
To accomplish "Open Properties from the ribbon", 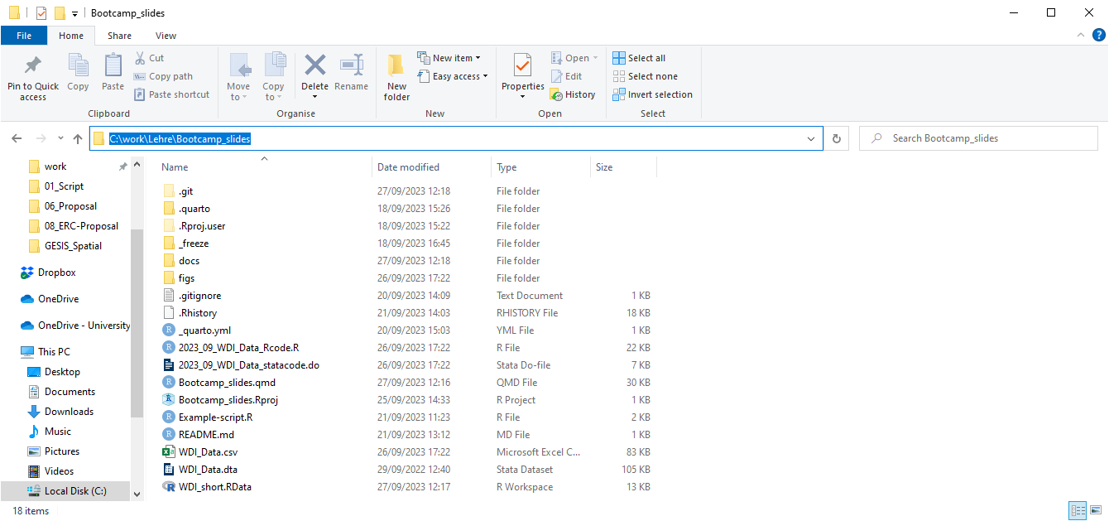I will click(x=522, y=66).
